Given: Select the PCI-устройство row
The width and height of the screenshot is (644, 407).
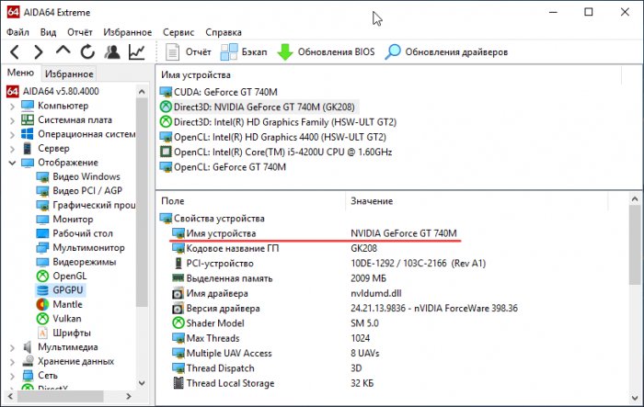Looking at the screenshot, I should coord(328,264).
